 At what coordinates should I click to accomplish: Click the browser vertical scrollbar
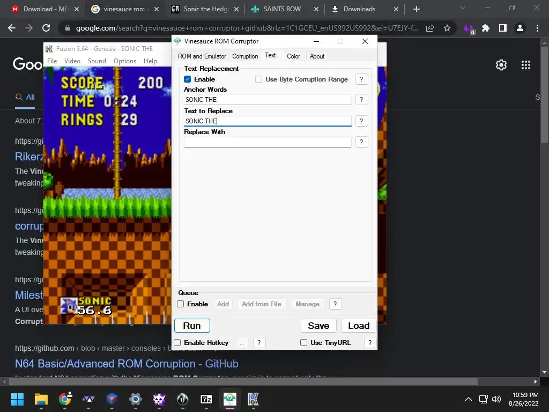[544, 94]
